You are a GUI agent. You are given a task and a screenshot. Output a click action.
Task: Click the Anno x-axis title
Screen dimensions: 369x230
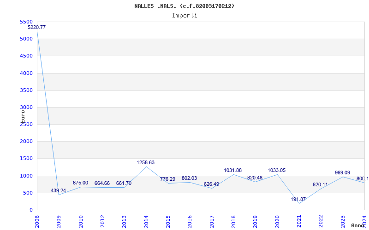pyautogui.click(x=357, y=225)
